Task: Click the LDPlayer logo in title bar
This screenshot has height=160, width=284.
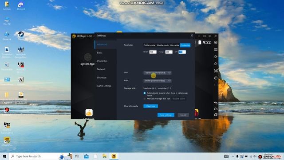Action: click(74, 36)
